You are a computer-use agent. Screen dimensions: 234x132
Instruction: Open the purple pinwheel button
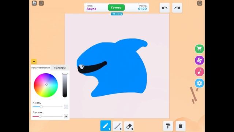click(199, 60)
